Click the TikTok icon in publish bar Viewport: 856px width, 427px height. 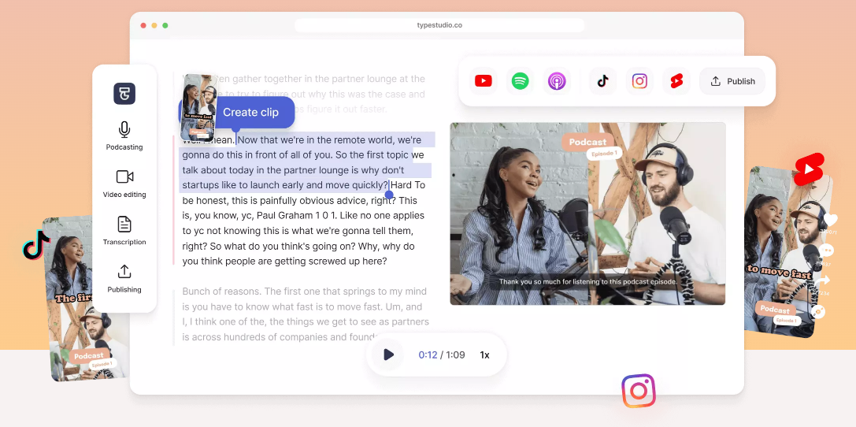tap(602, 81)
